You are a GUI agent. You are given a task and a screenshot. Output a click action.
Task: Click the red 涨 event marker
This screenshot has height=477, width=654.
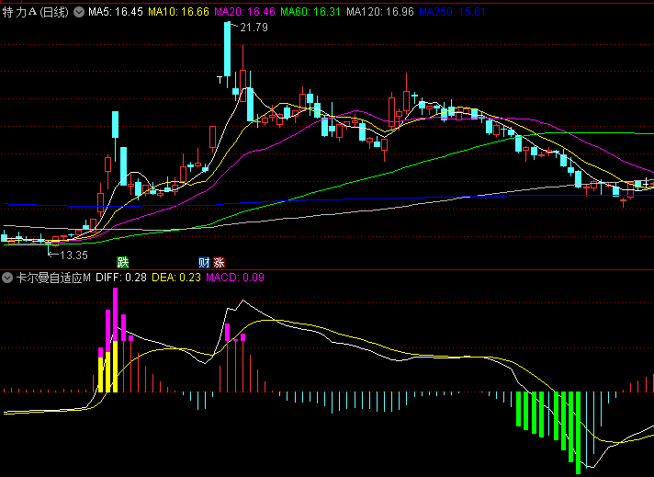219,263
